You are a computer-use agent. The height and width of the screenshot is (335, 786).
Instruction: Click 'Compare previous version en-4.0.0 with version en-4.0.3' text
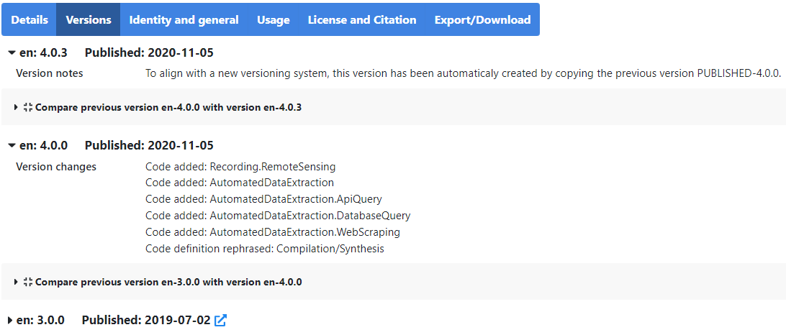(168, 107)
